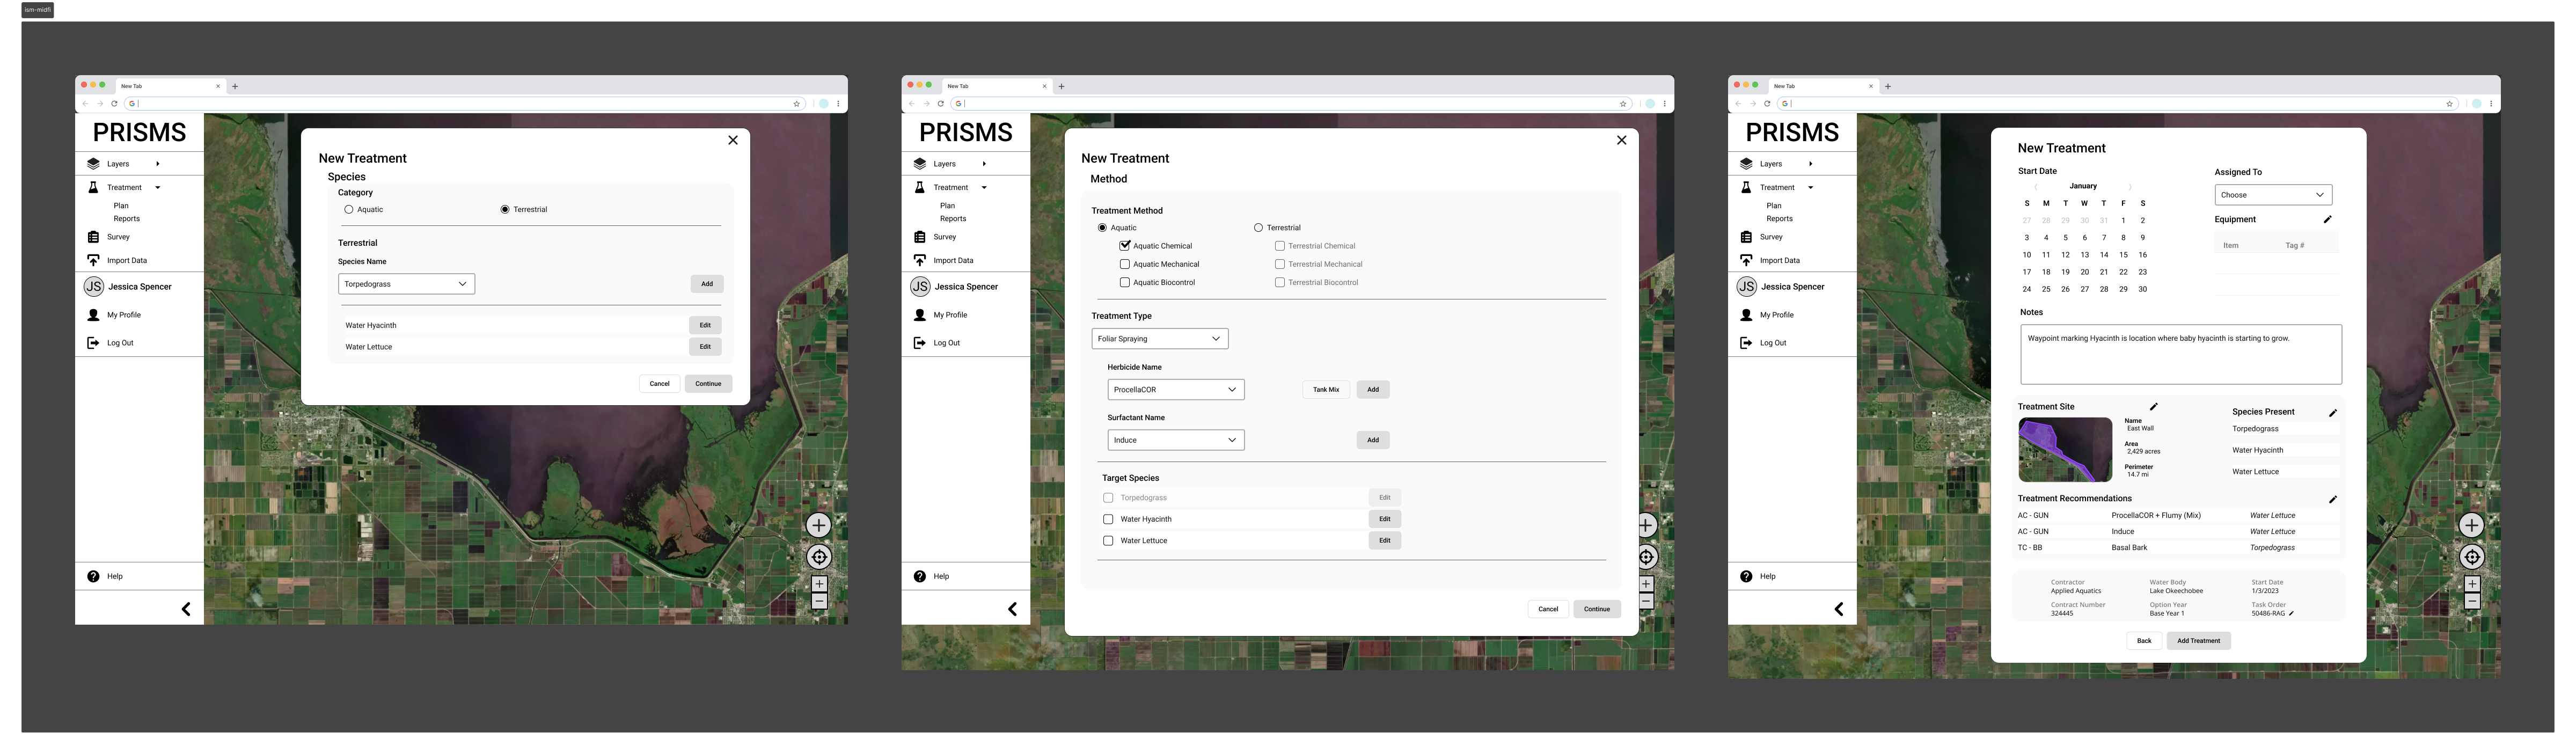Edit Treatment Recommendations using the pencil icon
The width and height of the screenshot is (2576, 754).
pos(2333,499)
